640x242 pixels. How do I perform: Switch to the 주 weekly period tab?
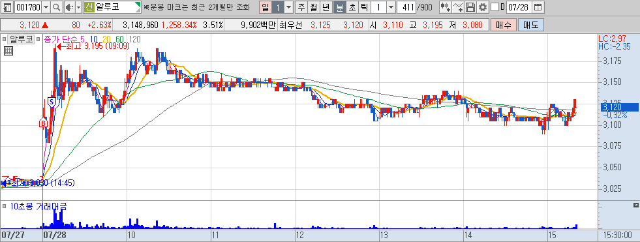pyautogui.click(x=301, y=7)
